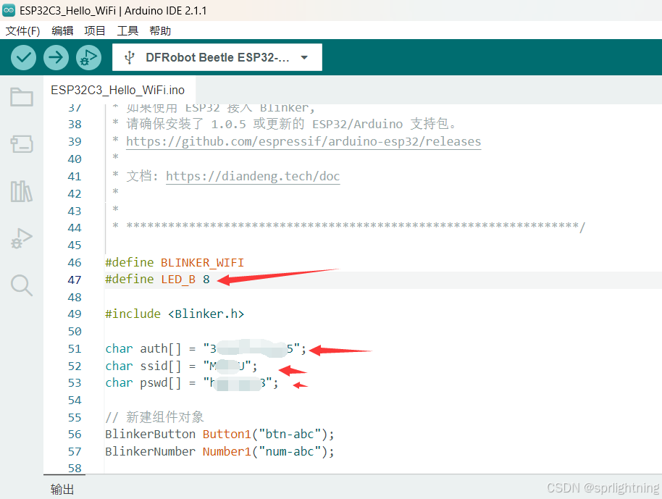The image size is (662, 499).
Task: Click the BlinkerNumber Number1 line
Action: click(x=219, y=452)
